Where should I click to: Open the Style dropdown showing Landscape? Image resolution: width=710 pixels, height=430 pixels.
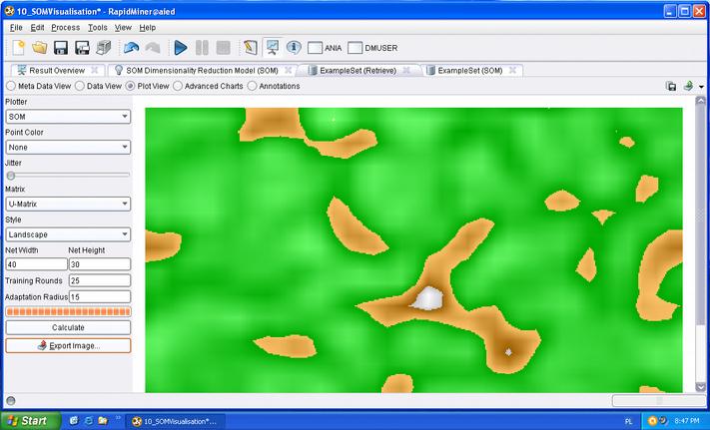coord(68,234)
